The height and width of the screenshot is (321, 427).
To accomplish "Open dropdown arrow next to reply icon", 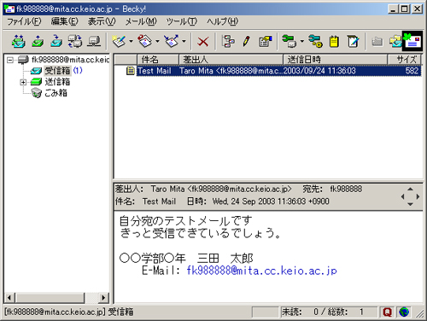I will (157, 41).
